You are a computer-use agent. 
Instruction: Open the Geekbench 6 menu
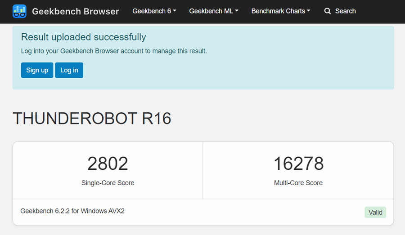pos(152,11)
